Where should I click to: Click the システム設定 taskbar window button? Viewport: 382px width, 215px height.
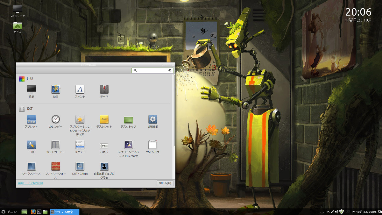coord(64,212)
